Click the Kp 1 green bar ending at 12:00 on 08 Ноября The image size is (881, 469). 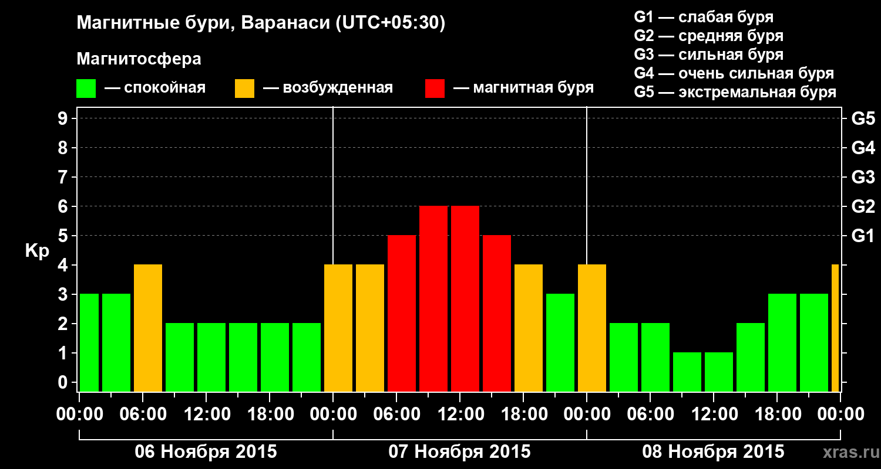coord(687,372)
